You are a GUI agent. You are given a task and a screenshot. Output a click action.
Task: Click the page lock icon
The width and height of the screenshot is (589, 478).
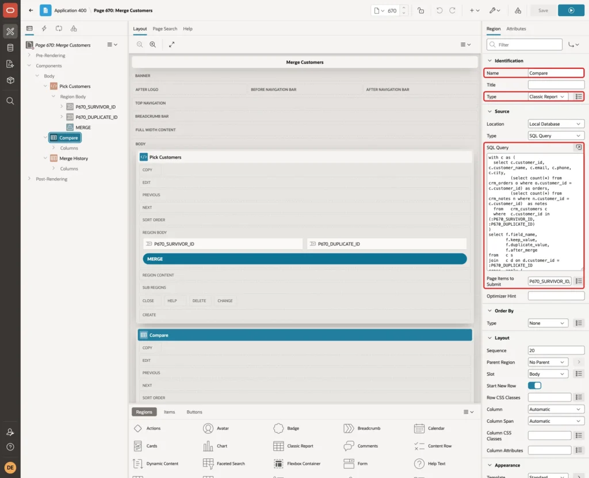point(420,10)
